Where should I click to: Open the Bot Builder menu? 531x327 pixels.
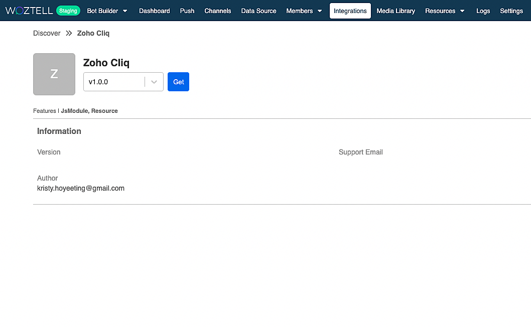[107, 11]
